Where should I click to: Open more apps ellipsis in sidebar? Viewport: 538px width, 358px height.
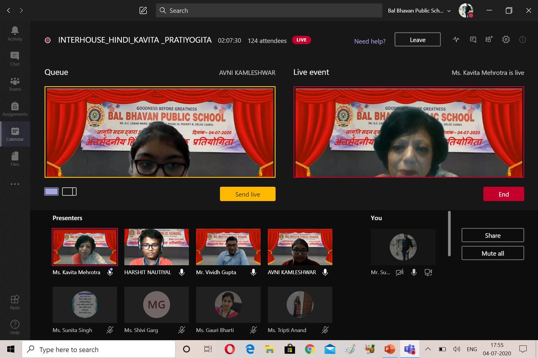15,184
